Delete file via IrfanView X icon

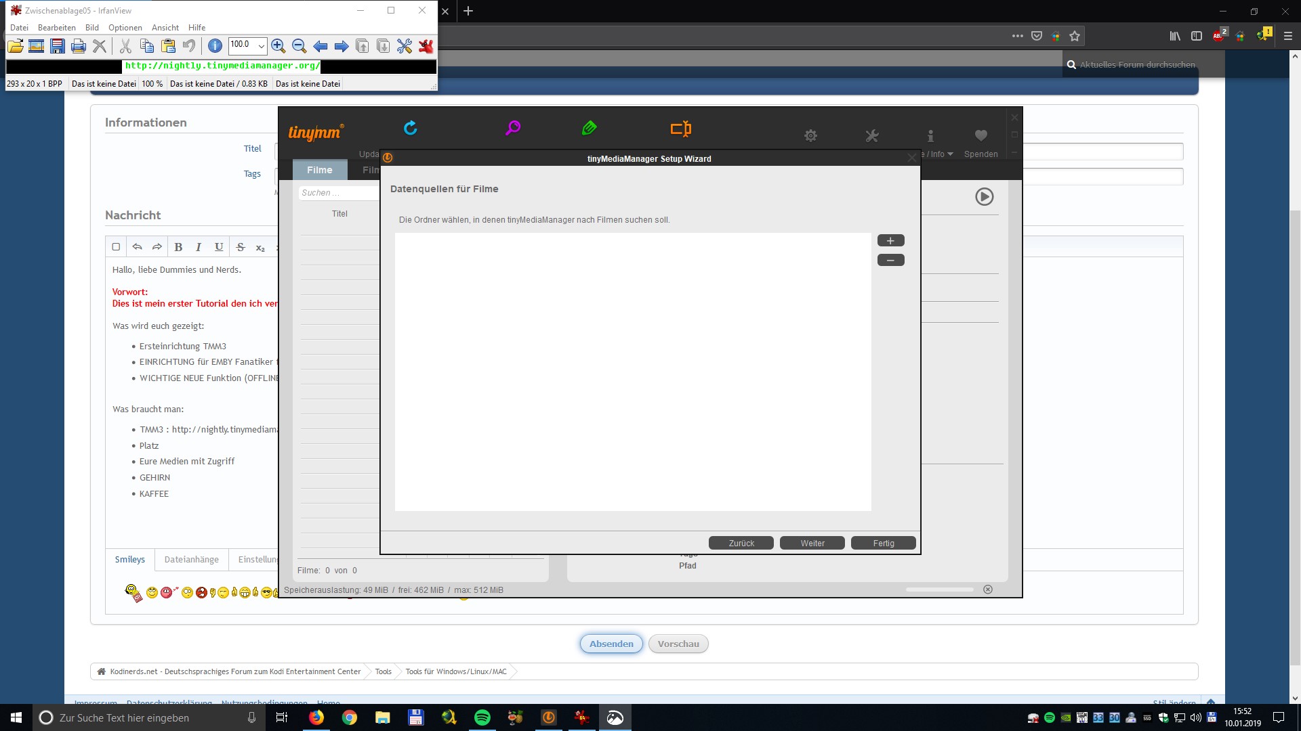point(100,46)
